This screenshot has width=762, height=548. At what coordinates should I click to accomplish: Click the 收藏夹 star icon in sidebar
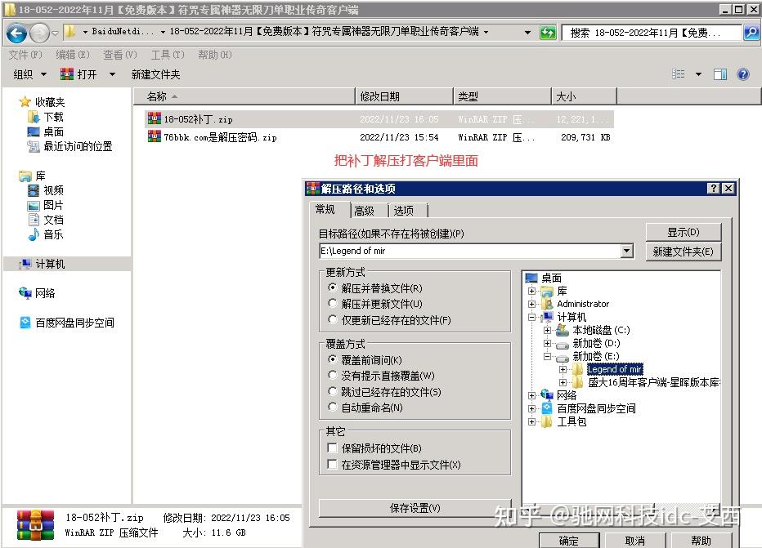pyautogui.click(x=25, y=101)
